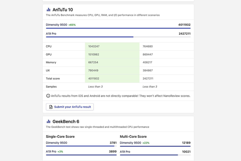This screenshot has width=241, height=161.
Task: Click the Dimensity 9500 AnTuTu score bar
Action: (118, 28)
